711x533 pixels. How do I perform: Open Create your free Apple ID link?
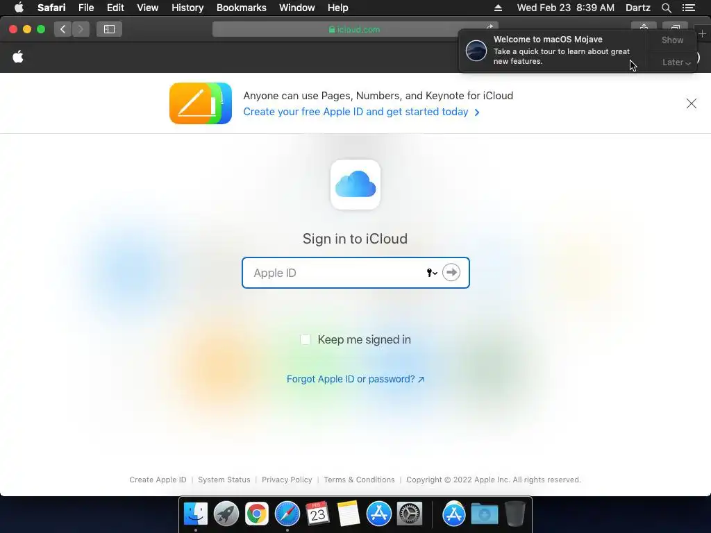[x=361, y=112]
